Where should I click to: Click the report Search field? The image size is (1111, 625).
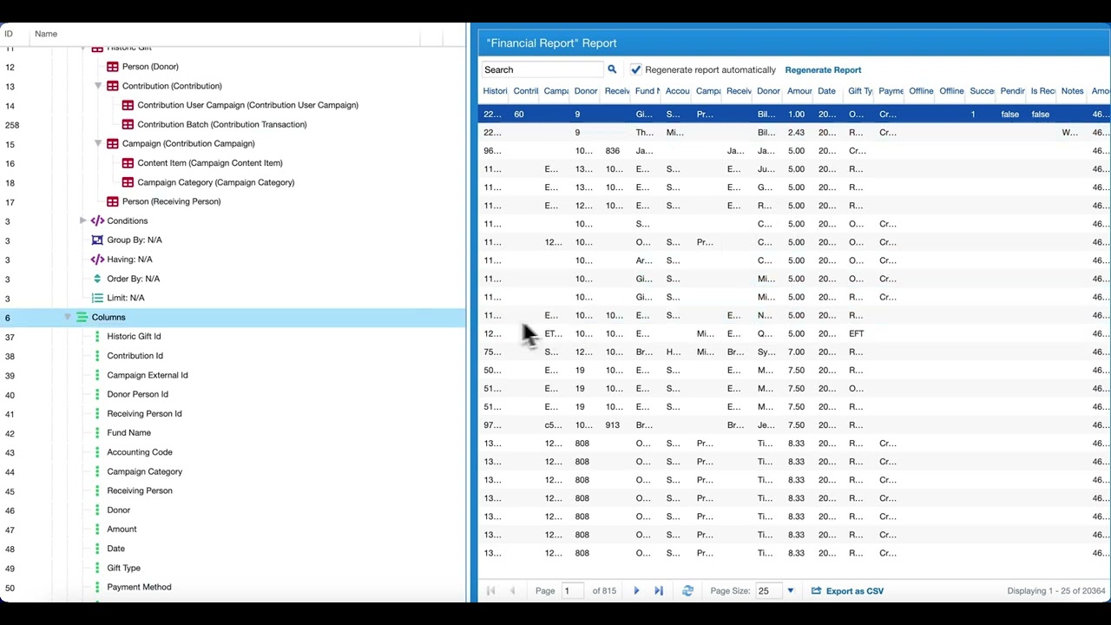point(542,69)
